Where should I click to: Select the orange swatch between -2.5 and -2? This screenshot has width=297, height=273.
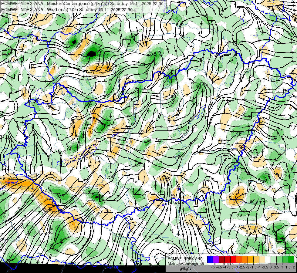point(245,260)
